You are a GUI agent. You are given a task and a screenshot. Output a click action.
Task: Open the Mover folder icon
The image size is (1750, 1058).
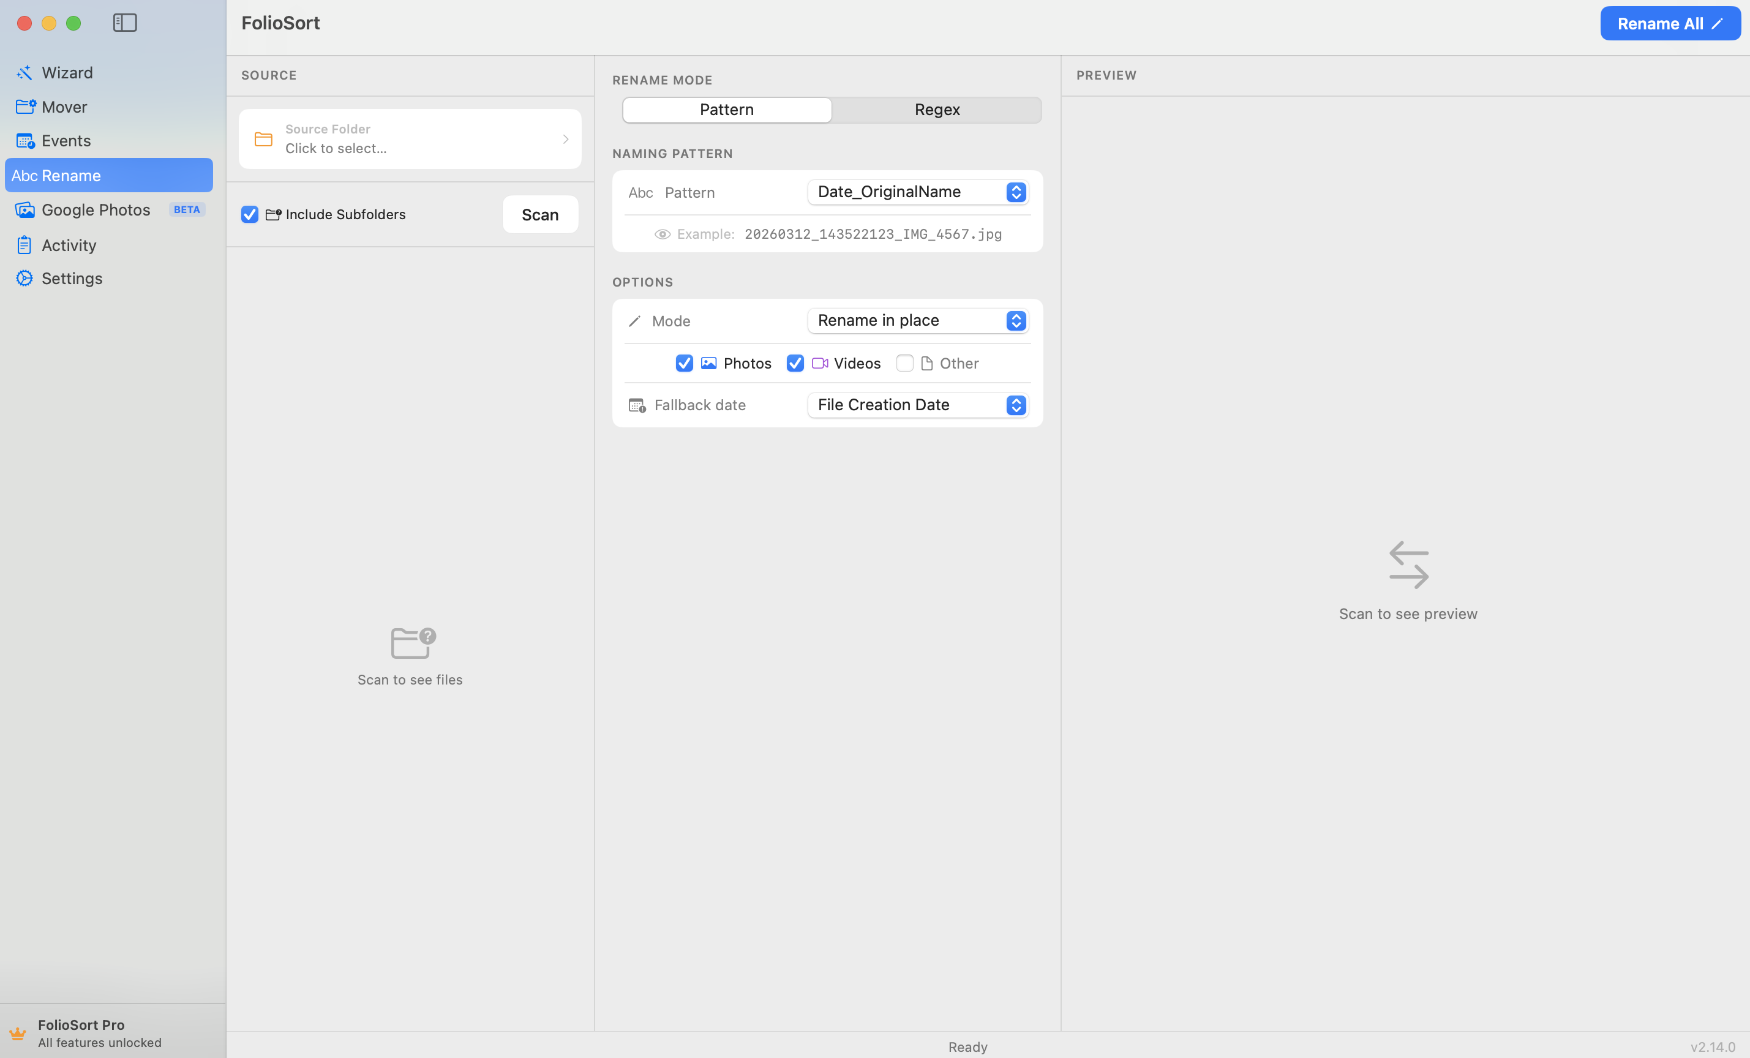pos(26,107)
